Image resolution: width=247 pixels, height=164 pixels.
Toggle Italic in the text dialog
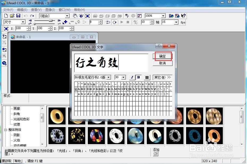coord(132,77)
